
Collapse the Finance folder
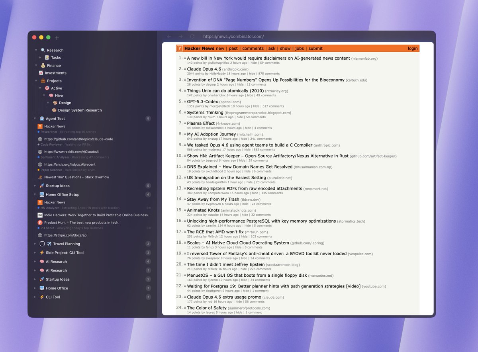coord(36,65)
